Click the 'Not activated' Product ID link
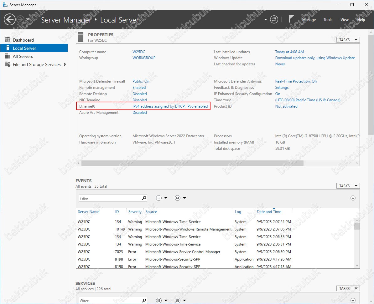The width and height of the screenshot is (374, 304). tap(286, 106)
